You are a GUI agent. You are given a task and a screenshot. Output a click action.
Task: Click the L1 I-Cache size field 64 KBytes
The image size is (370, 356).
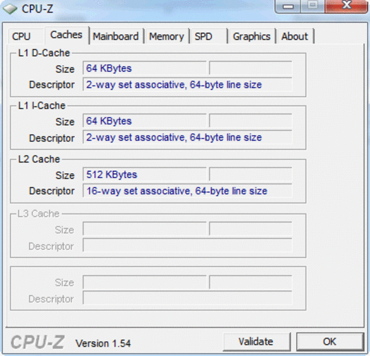tap(144, 120)
